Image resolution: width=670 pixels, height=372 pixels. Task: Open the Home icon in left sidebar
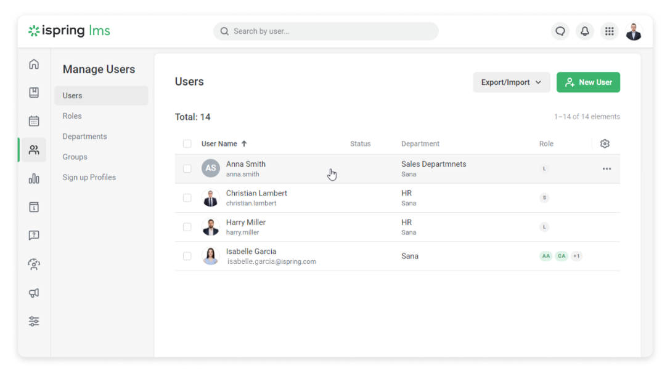pos(34,64)
